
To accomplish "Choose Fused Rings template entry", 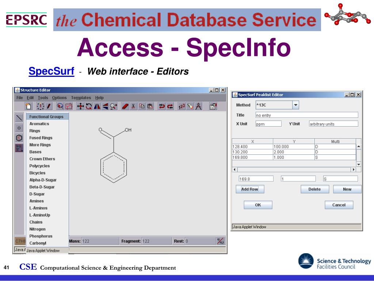I will click(47, 138).
